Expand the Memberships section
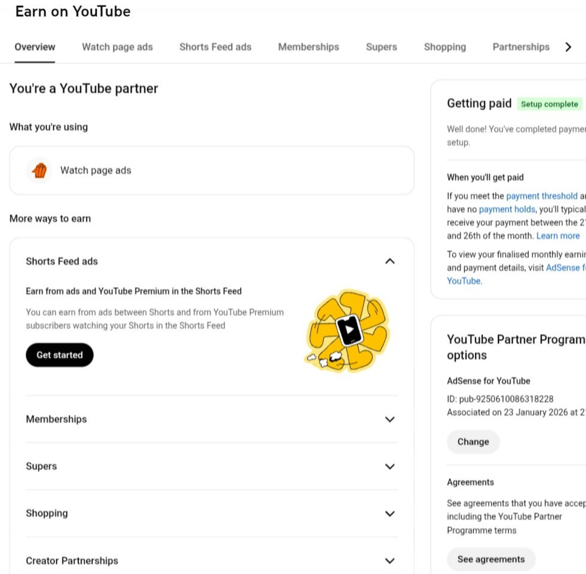Viewport: 586px width, 574px height. tap(389, 419)
